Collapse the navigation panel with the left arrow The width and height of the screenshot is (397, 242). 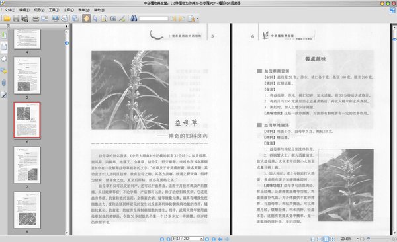click(x=66, y=26)
